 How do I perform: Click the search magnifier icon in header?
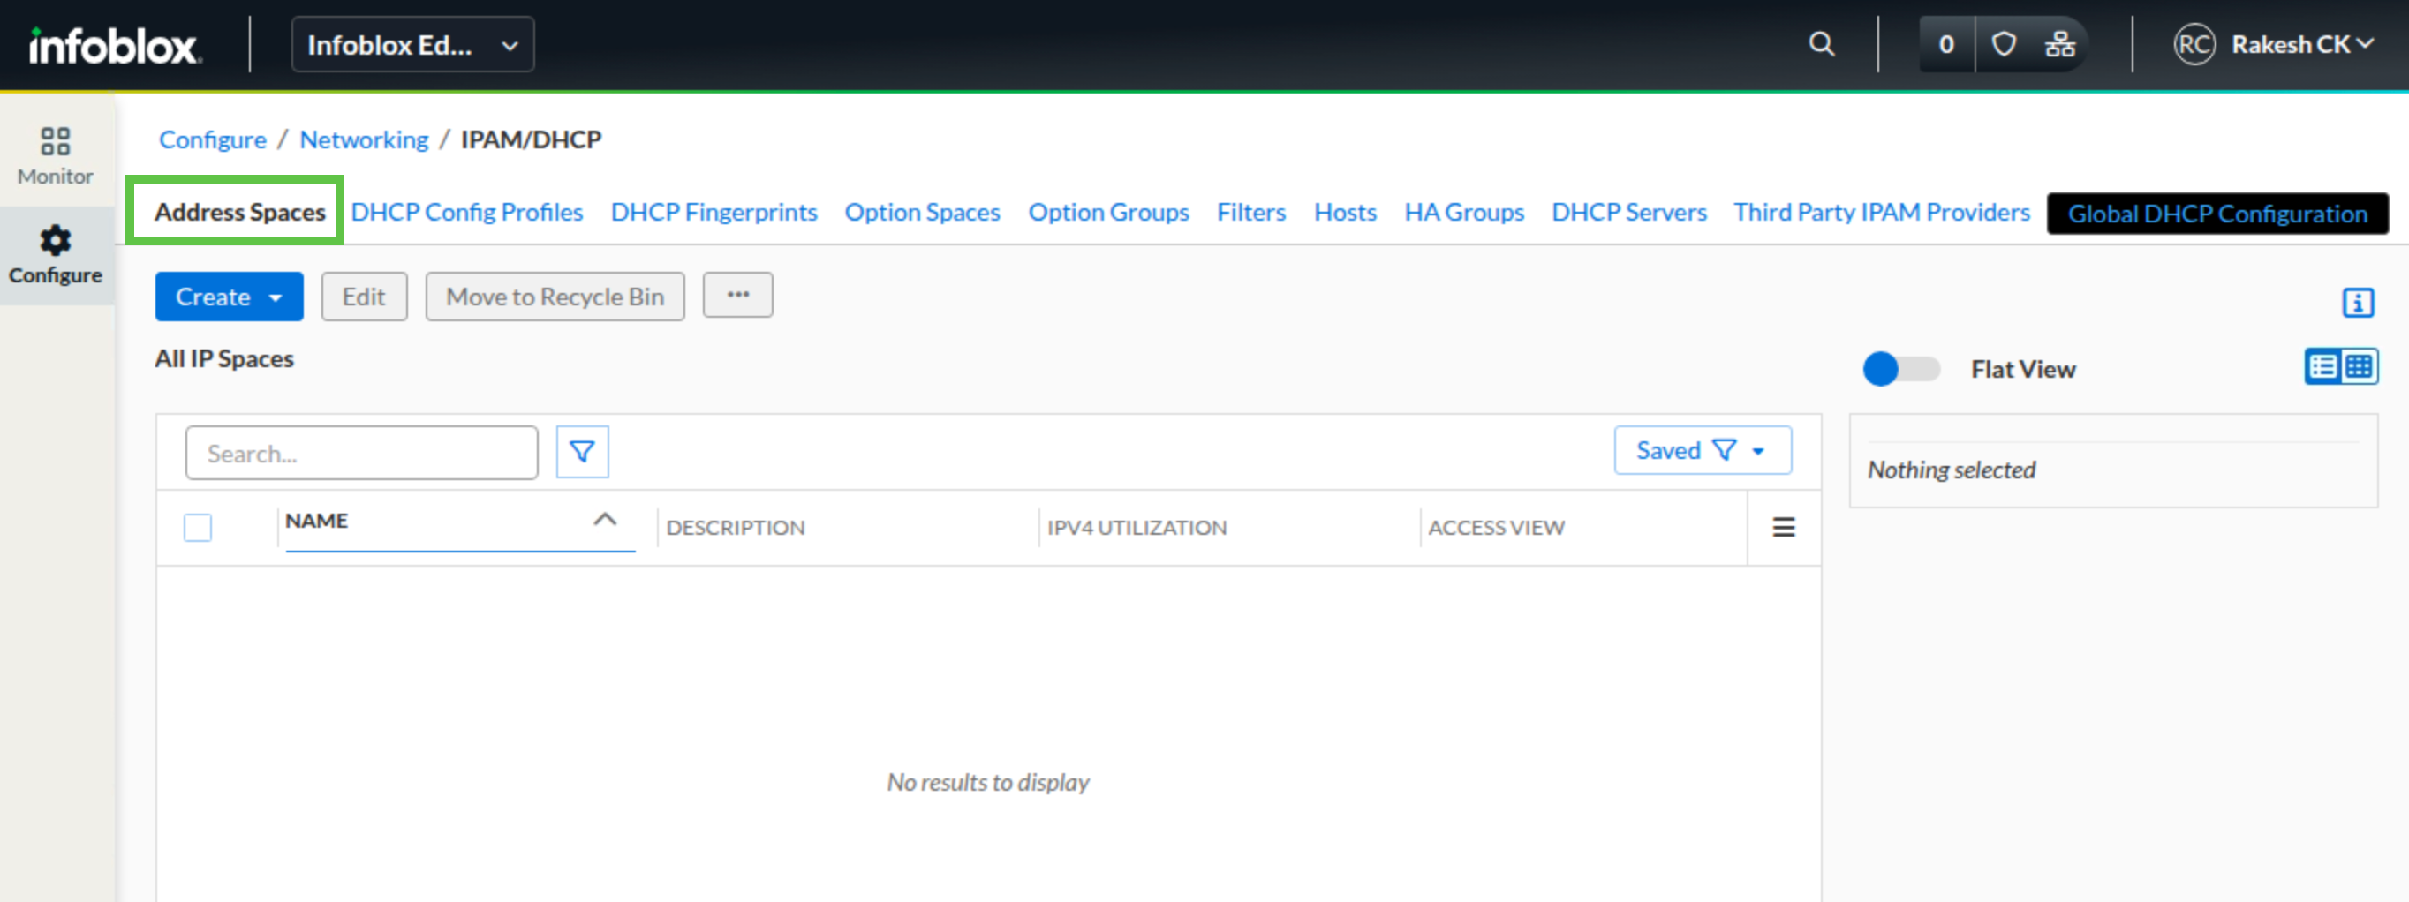[1821, 44]
